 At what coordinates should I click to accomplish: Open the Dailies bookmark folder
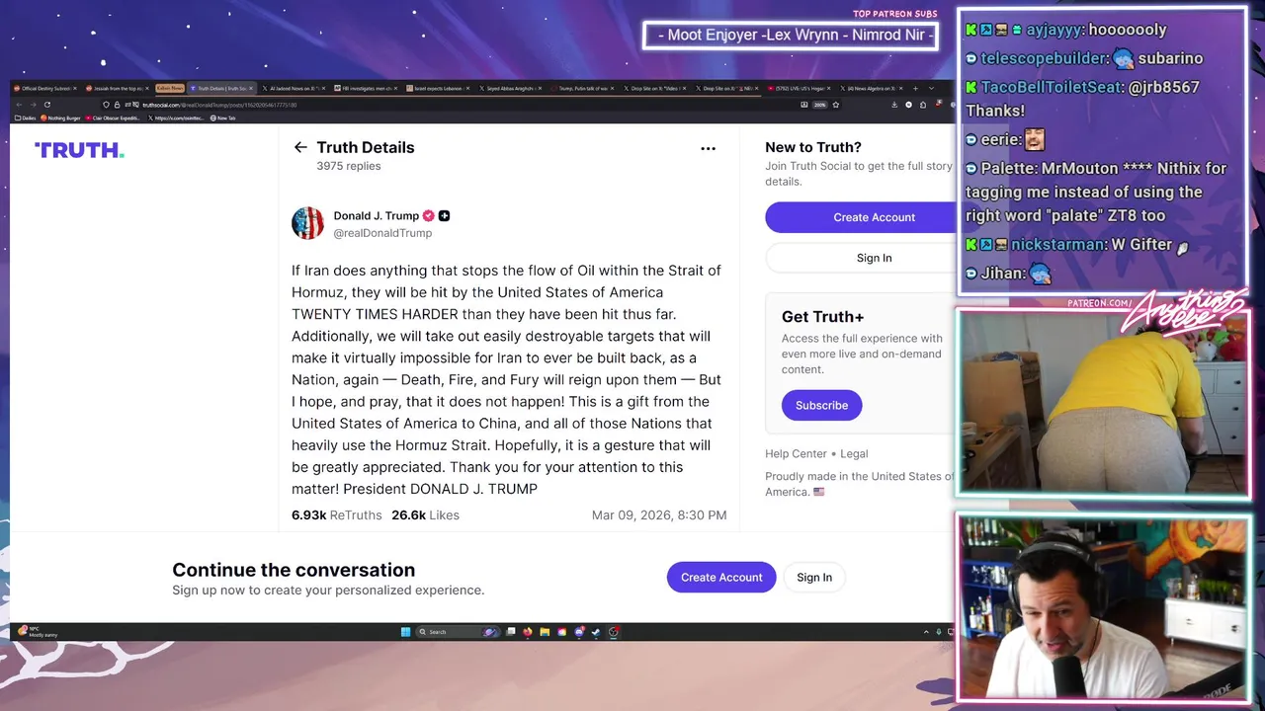[25, 118]
